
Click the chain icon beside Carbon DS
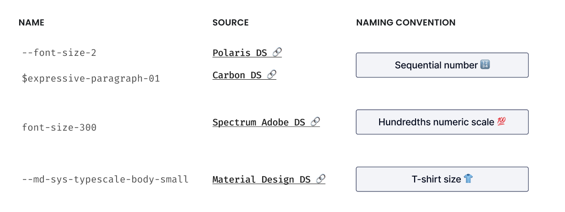coord(271,74)
